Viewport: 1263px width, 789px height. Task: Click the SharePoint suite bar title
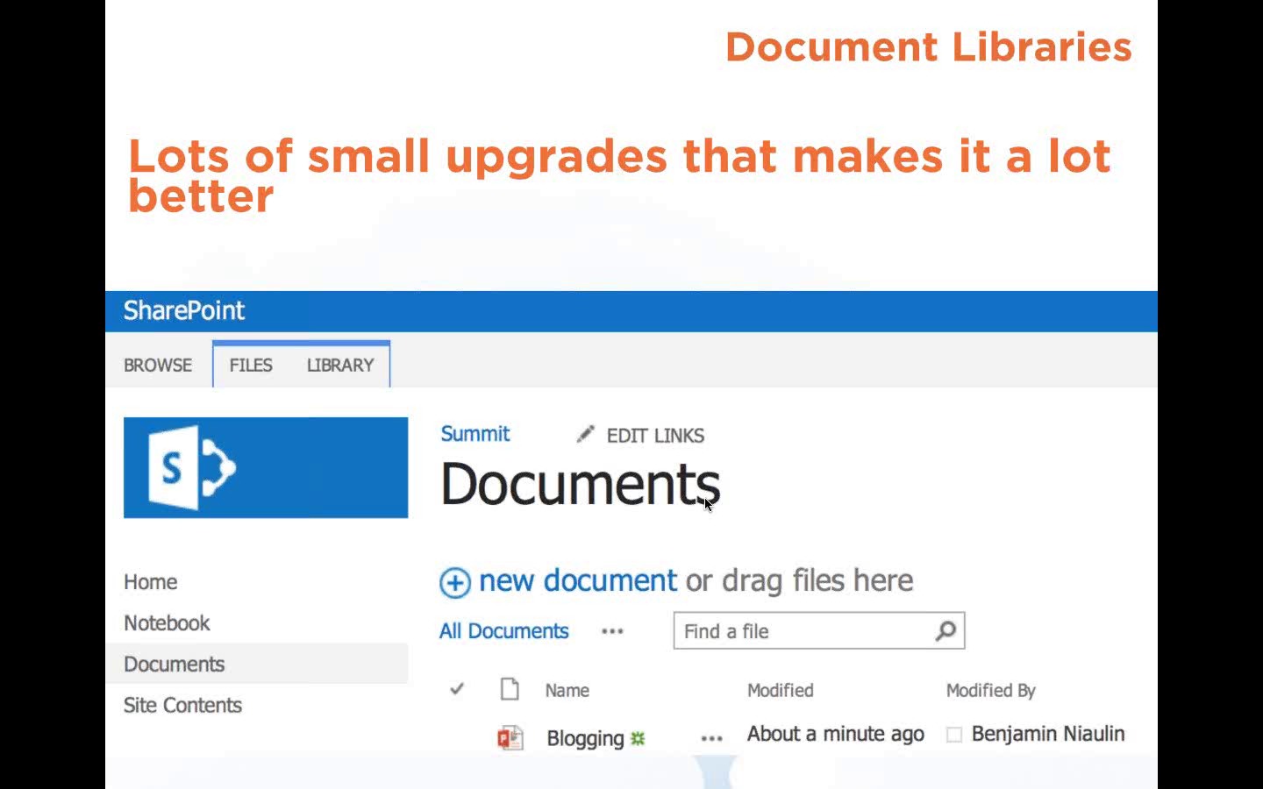pyautogui.click(x=184, y=310)
